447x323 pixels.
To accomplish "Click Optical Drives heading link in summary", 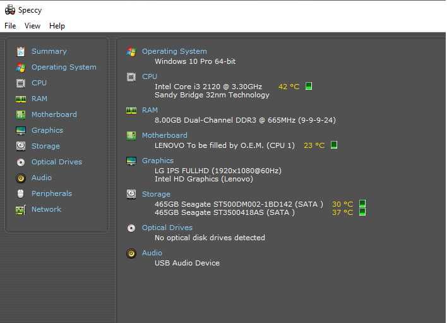I will 167,228.
